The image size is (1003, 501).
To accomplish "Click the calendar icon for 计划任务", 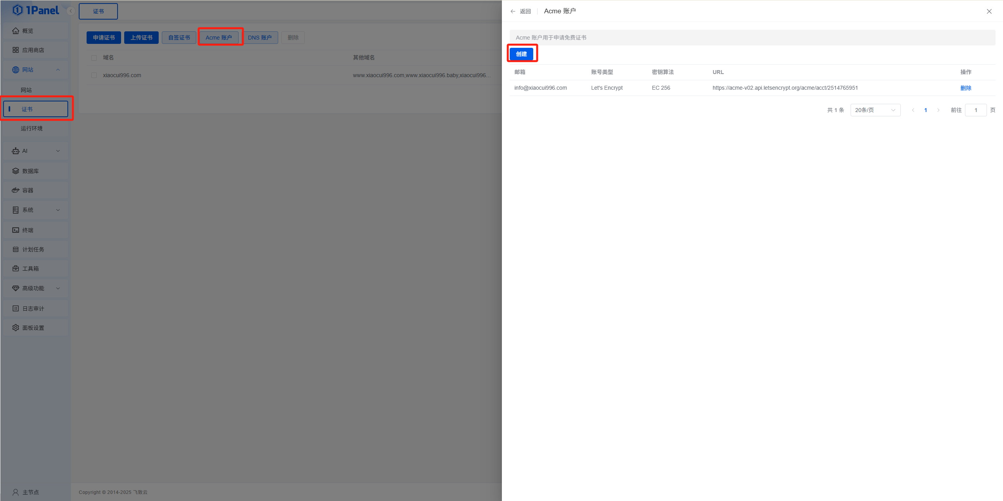I will point(16,250).
